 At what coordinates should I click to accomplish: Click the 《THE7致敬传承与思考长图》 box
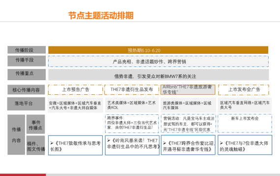point(75,145)
